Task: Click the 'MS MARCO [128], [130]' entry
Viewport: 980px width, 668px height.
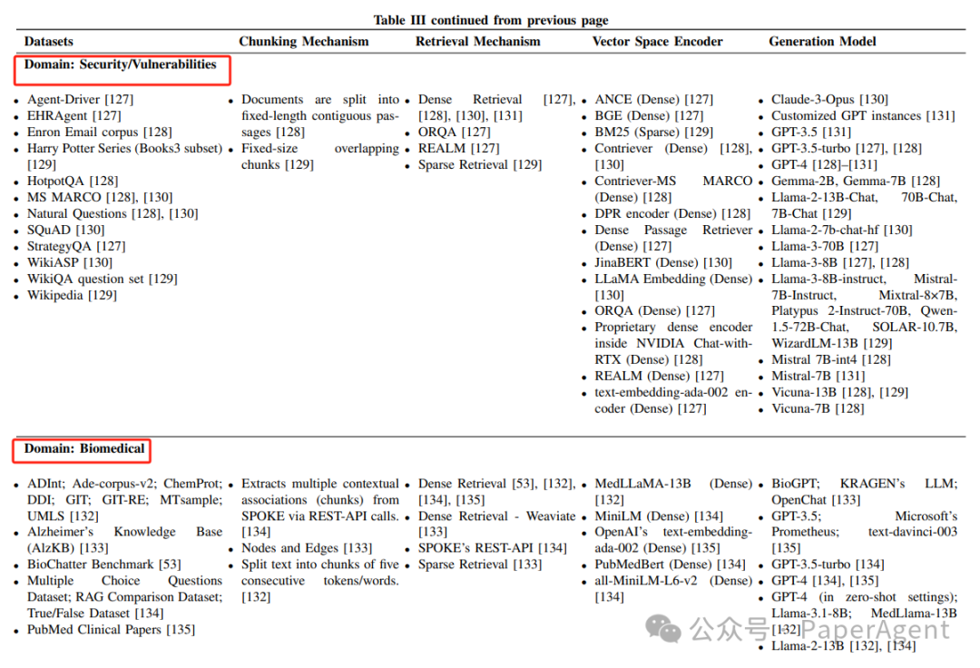Action: pyautogui.click(x=100, y=197)
